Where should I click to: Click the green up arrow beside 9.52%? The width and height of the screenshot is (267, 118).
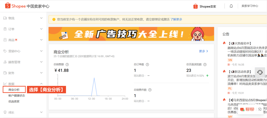coord(207,75)
